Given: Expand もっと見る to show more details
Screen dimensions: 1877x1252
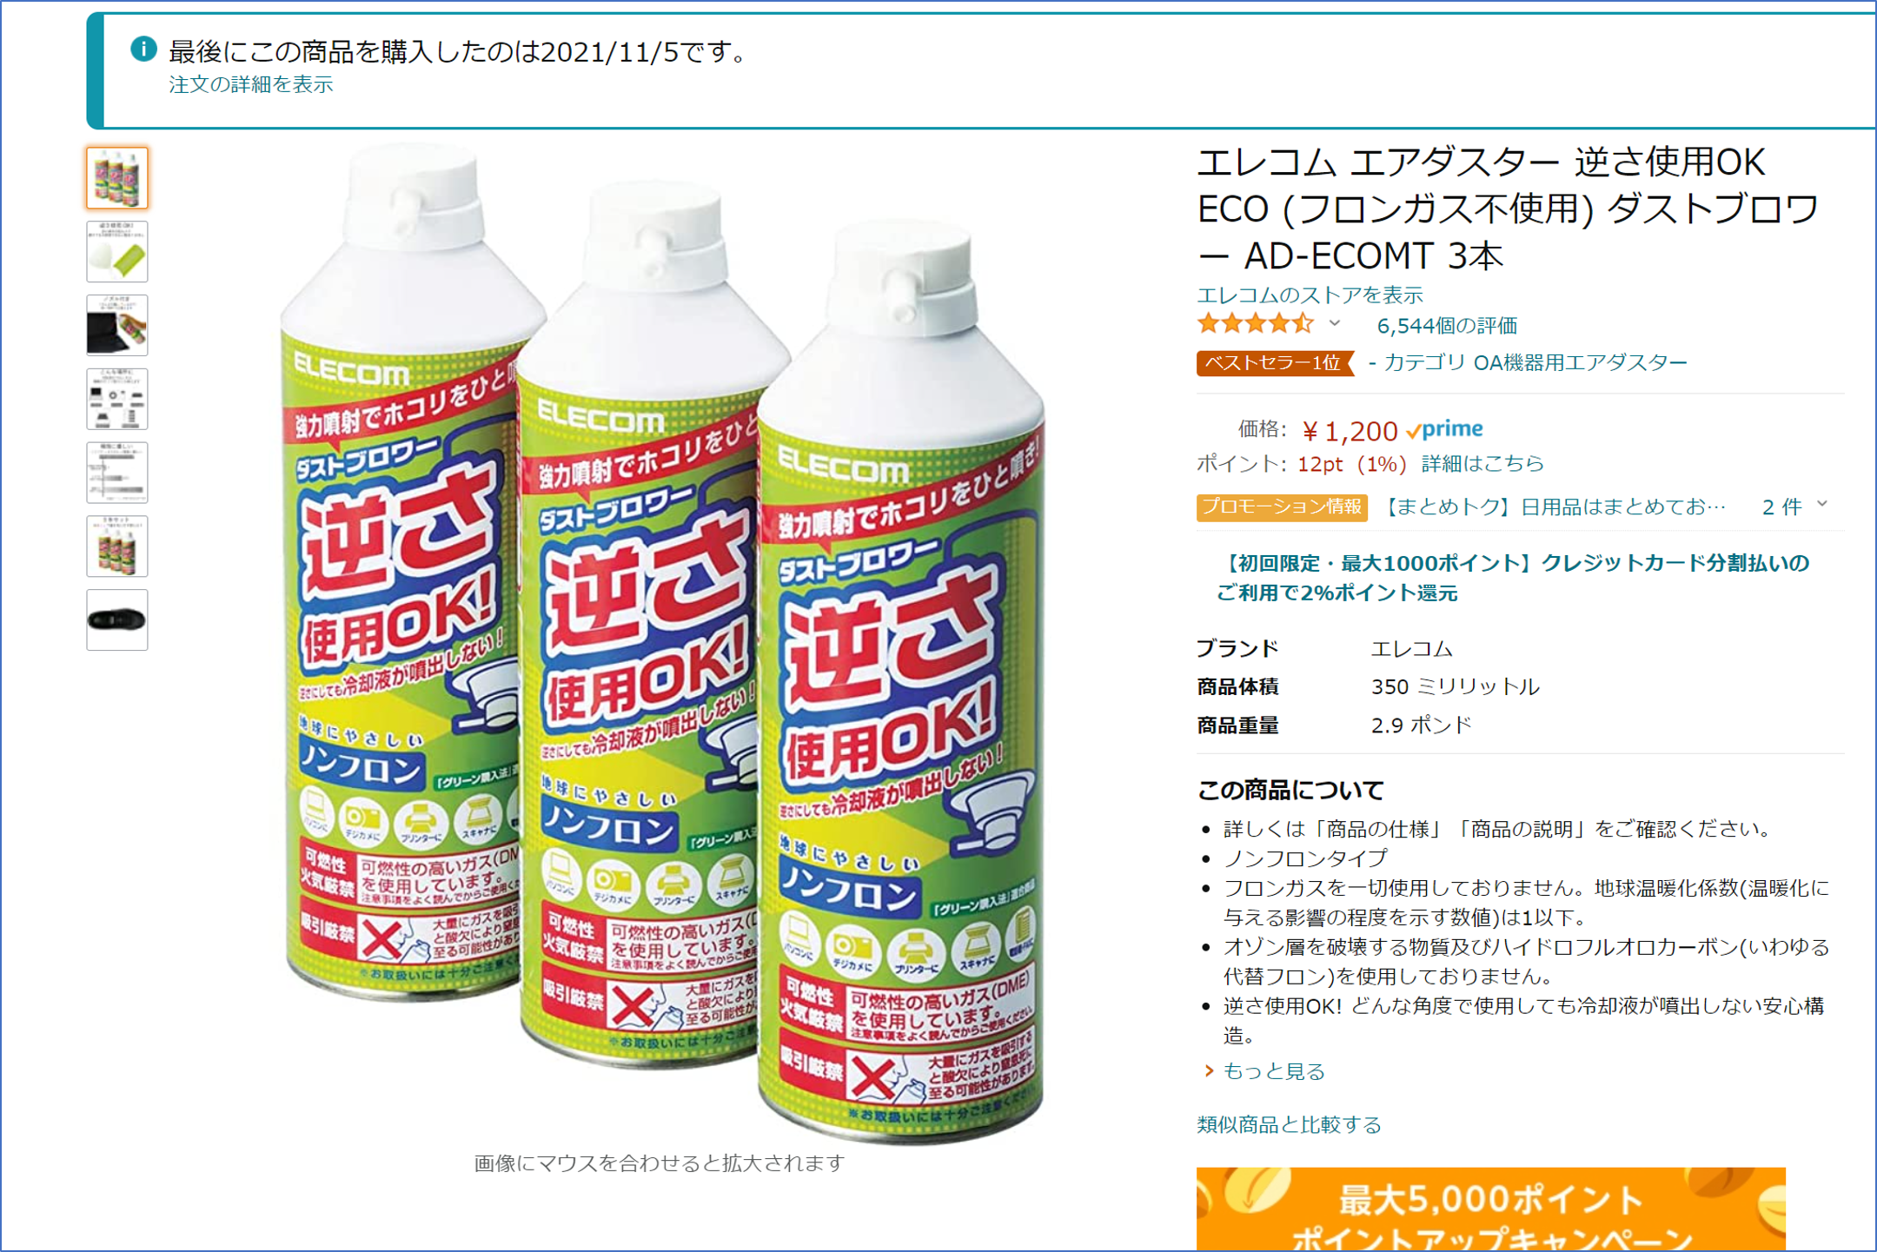Looking at the screenshot, I should 1274,1071.
